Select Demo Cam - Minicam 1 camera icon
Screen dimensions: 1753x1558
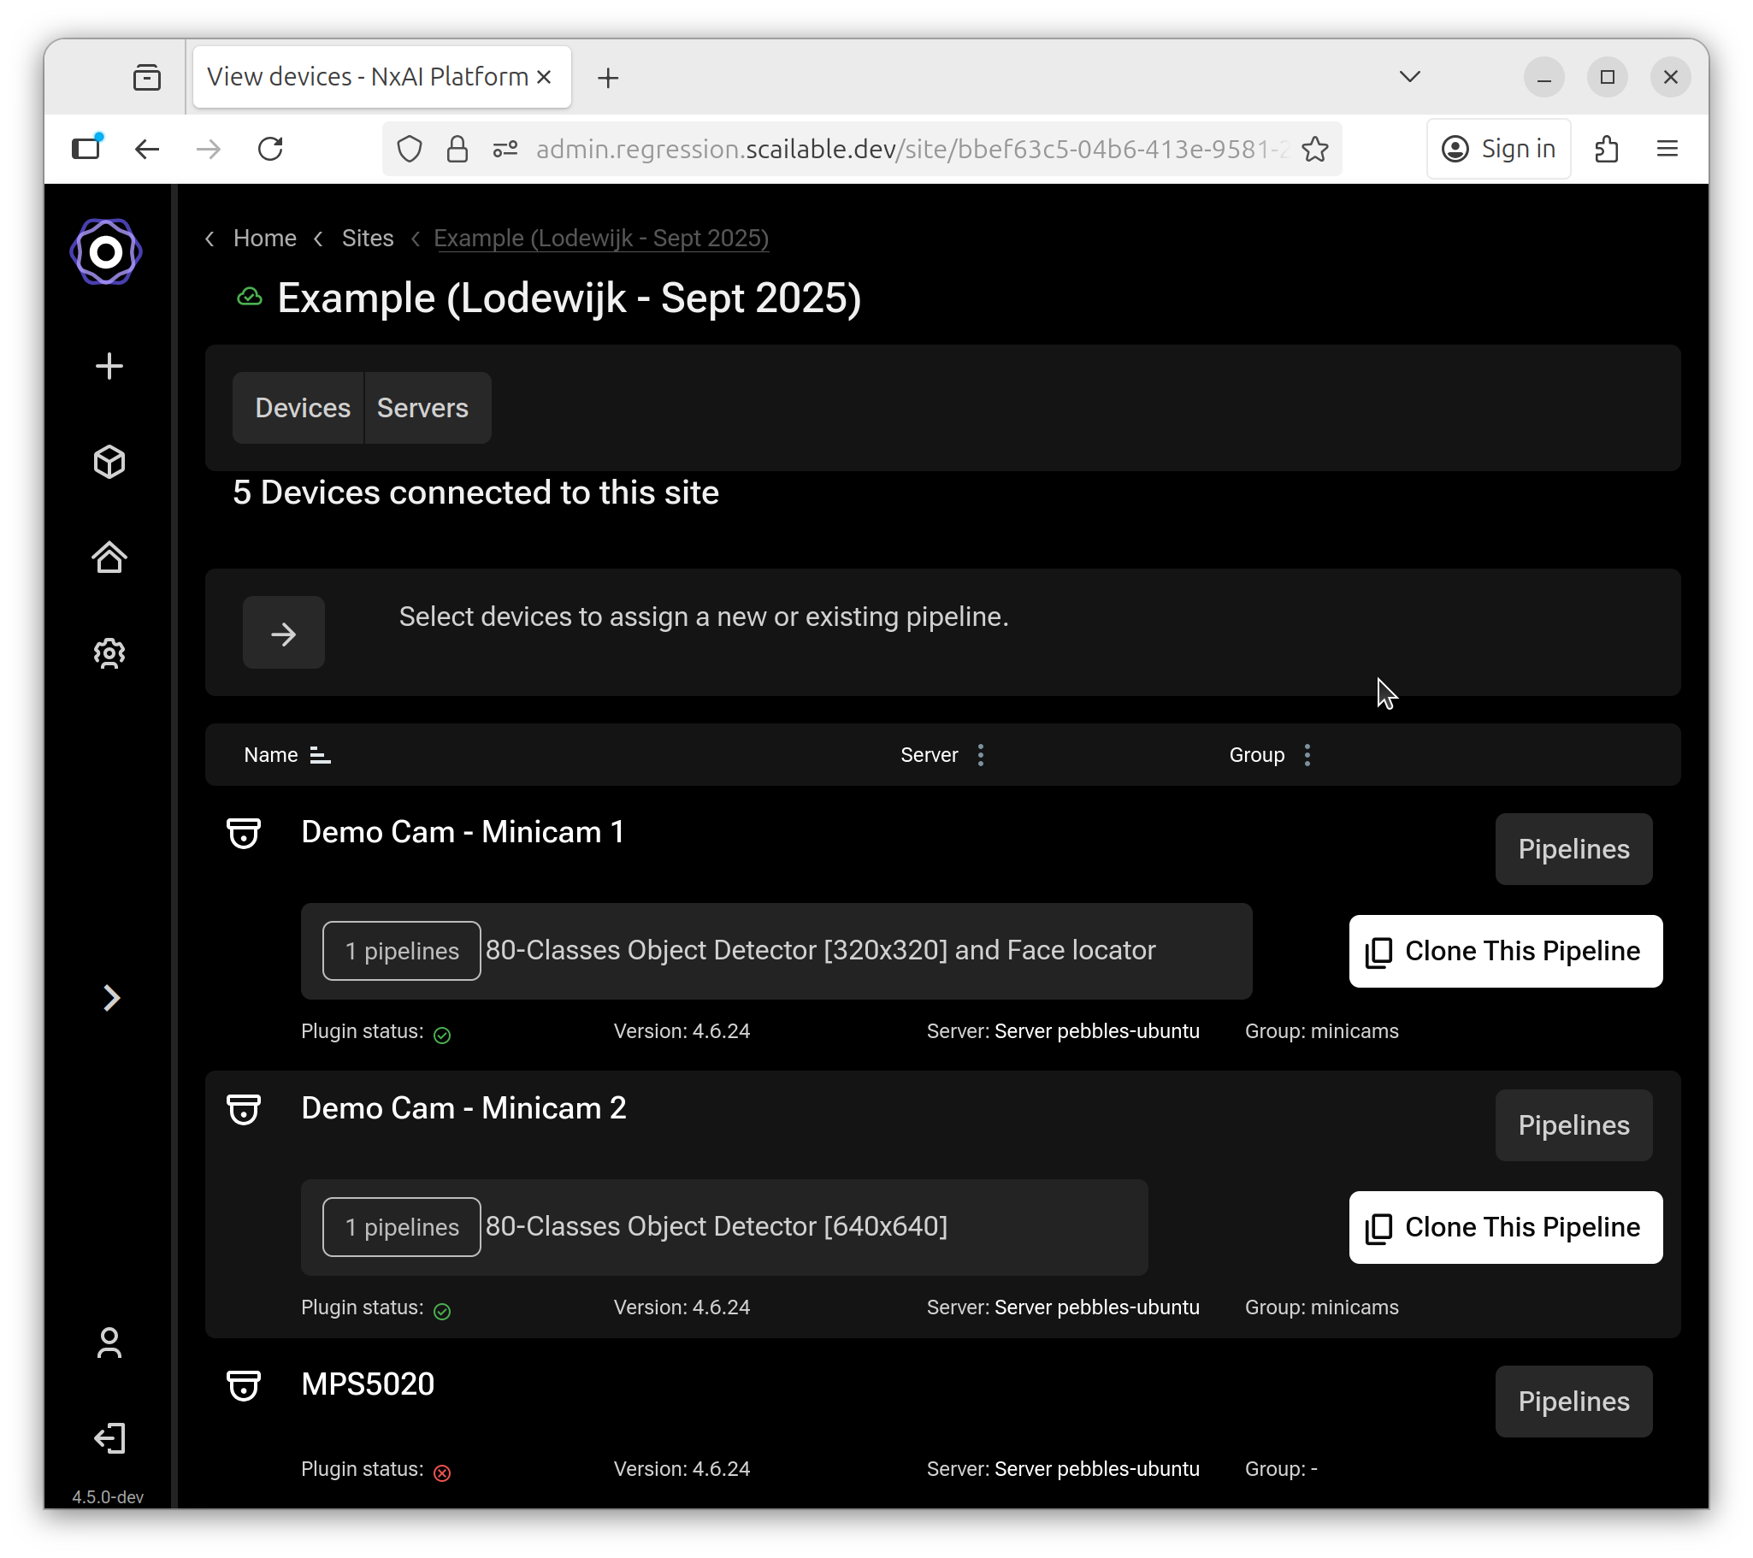243,833
